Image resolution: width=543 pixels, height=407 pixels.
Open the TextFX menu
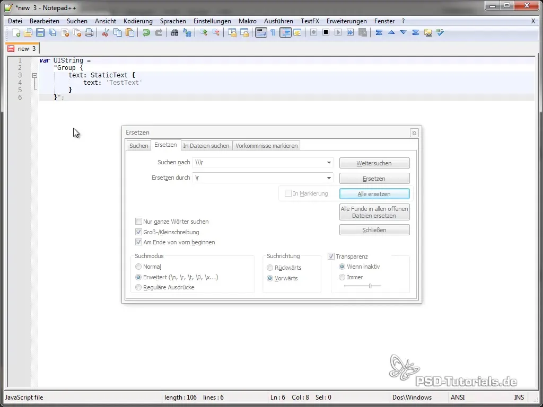pos(310,21)
